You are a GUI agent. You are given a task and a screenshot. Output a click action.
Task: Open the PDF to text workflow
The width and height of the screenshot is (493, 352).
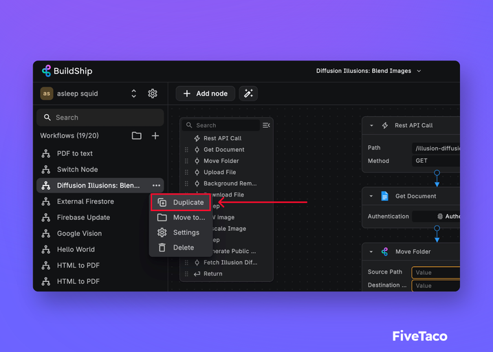point(75,153)
